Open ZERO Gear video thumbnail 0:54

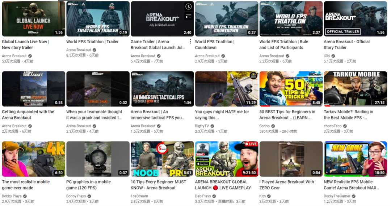click(291, 159)
